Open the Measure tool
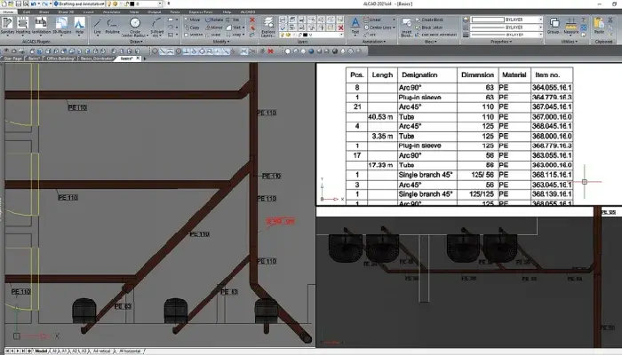This screenshot has height=355, width=622. pos(570,26)
